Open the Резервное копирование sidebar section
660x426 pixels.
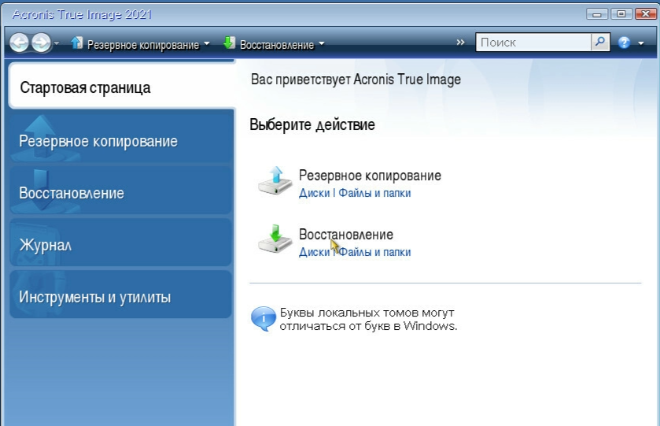(121, 141)
